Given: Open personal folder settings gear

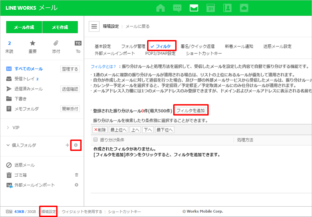Looking at the screenshot, I should tap(76, 145).
